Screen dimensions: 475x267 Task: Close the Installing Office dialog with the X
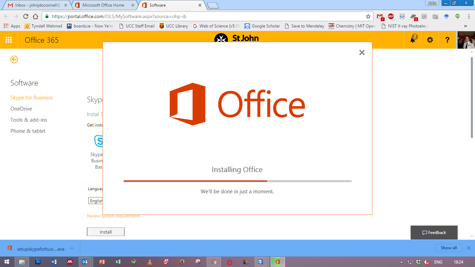pyautogui.click(x=362, y=52)
